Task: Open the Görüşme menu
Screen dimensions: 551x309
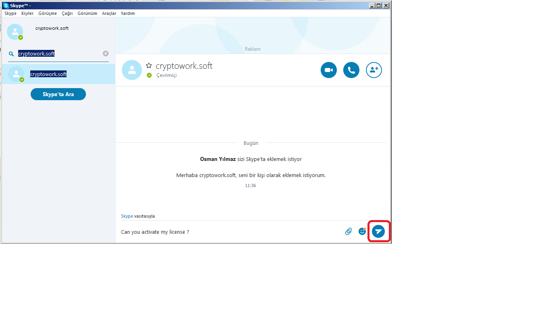Action: tap(48, 13)
